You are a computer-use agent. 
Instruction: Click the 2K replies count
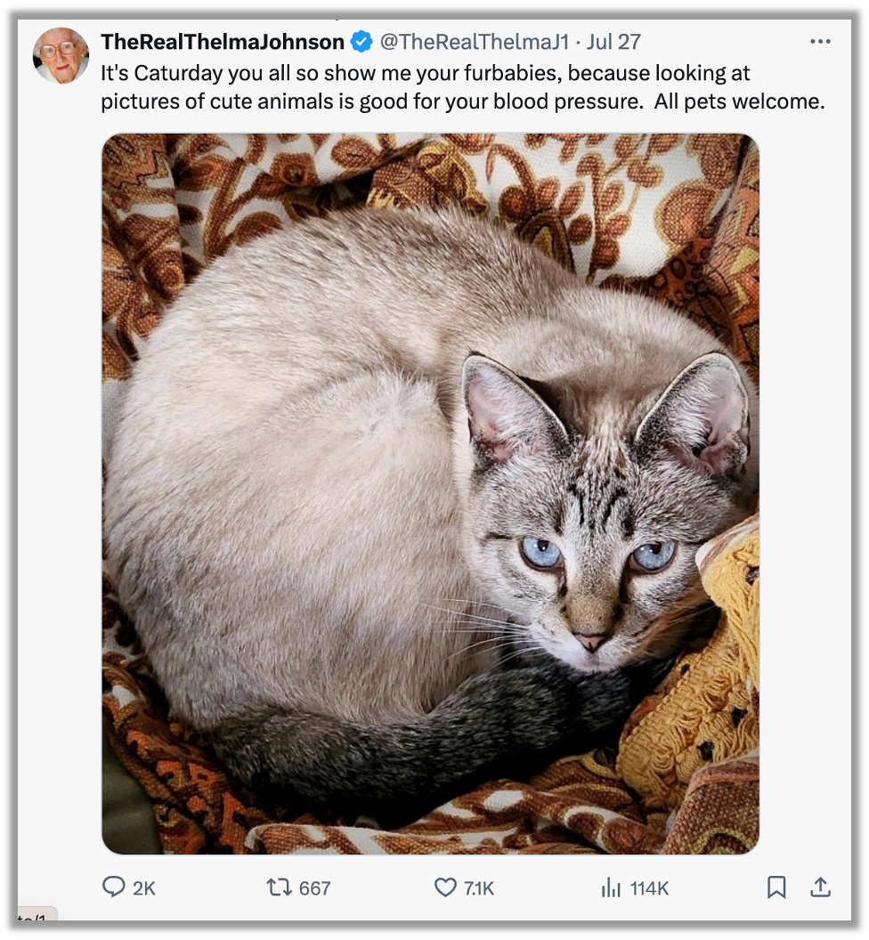click(x=143, y=888)
